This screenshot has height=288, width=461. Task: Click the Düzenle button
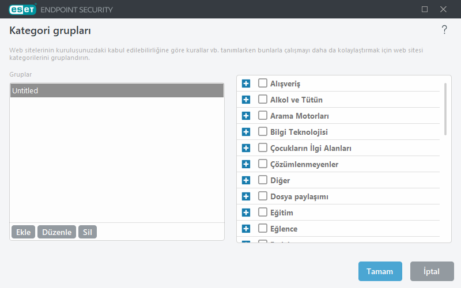[x=56, y=232]
